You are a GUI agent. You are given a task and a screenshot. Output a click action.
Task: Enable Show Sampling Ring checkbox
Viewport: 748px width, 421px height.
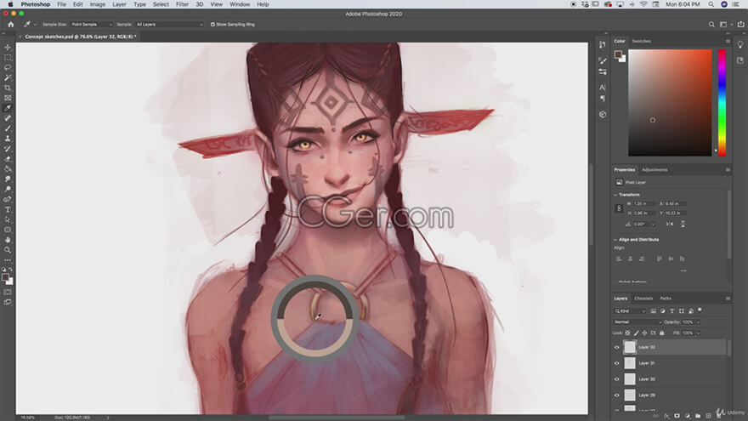tap(212, 25)
